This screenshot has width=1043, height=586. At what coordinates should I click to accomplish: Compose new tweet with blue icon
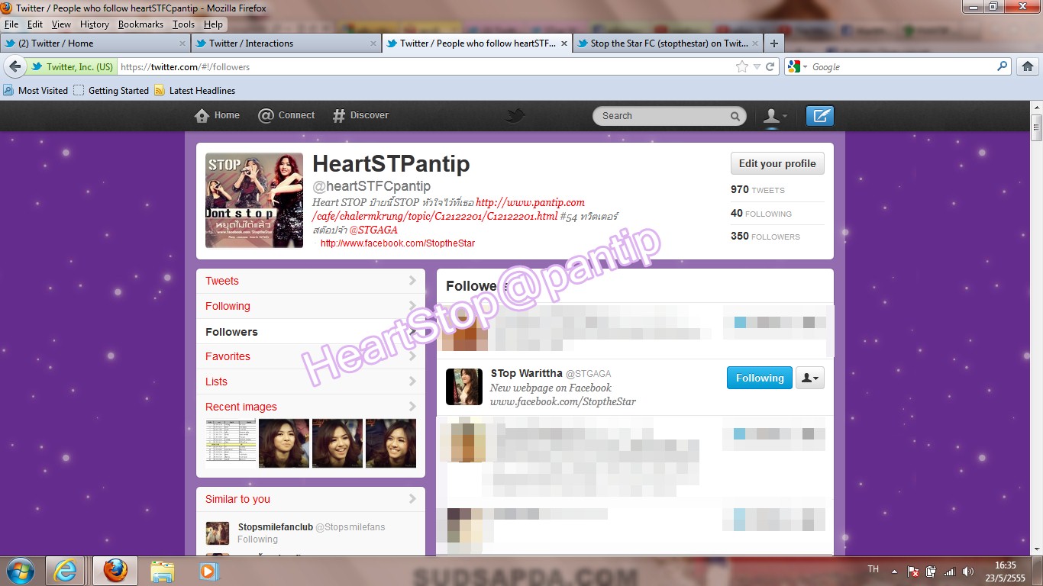click(820, 116)
